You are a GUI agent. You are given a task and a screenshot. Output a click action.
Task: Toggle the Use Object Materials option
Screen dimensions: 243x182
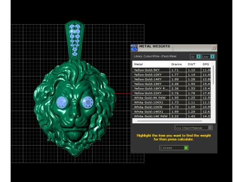[193, 128]
